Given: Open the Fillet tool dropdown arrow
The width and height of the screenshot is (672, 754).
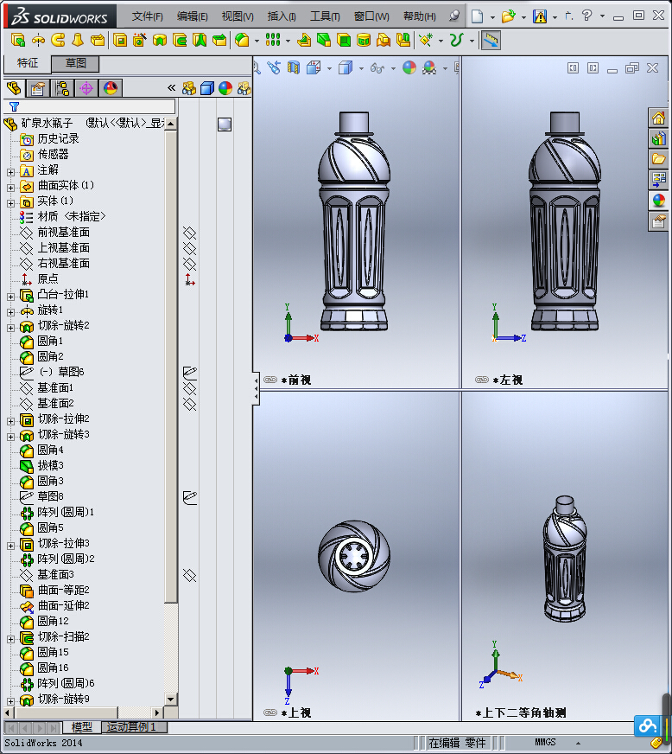Looking at the screenshot, I should (257, 41).
